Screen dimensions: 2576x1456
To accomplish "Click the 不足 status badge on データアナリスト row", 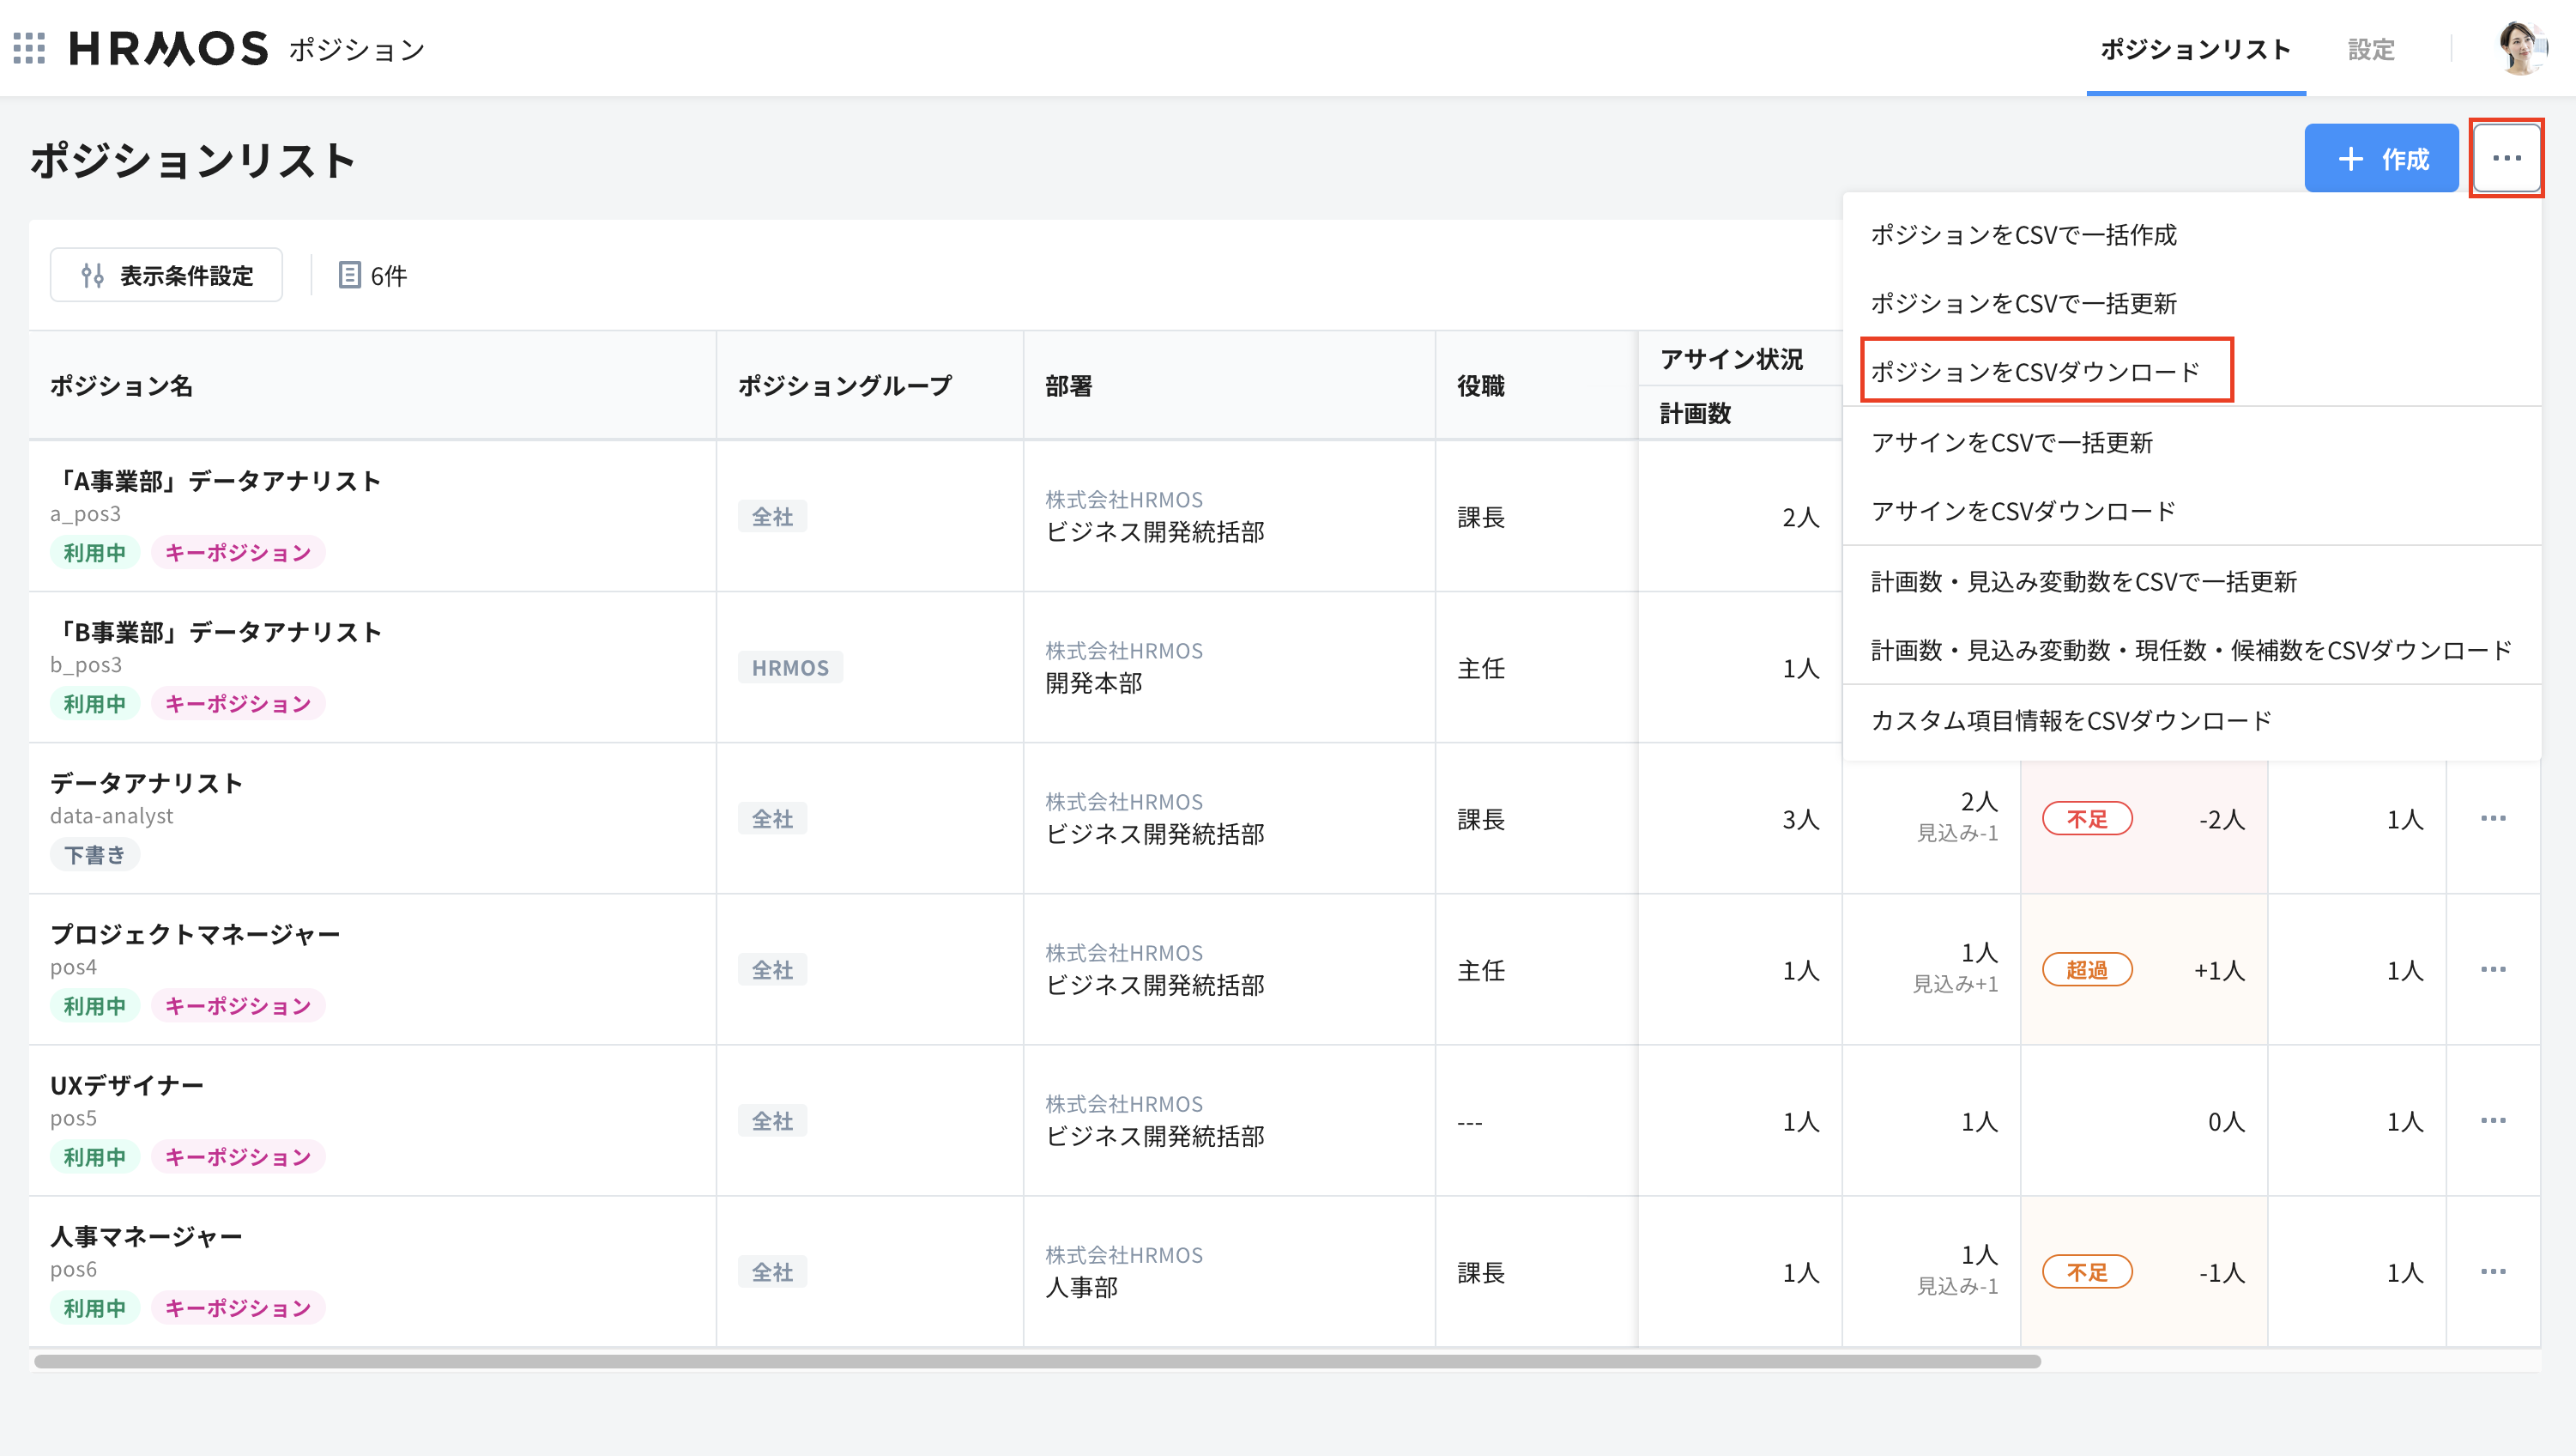I will (2088, 818).
